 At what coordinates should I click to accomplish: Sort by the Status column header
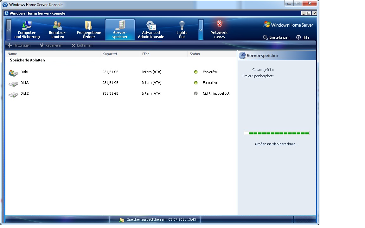click(212, 54)
